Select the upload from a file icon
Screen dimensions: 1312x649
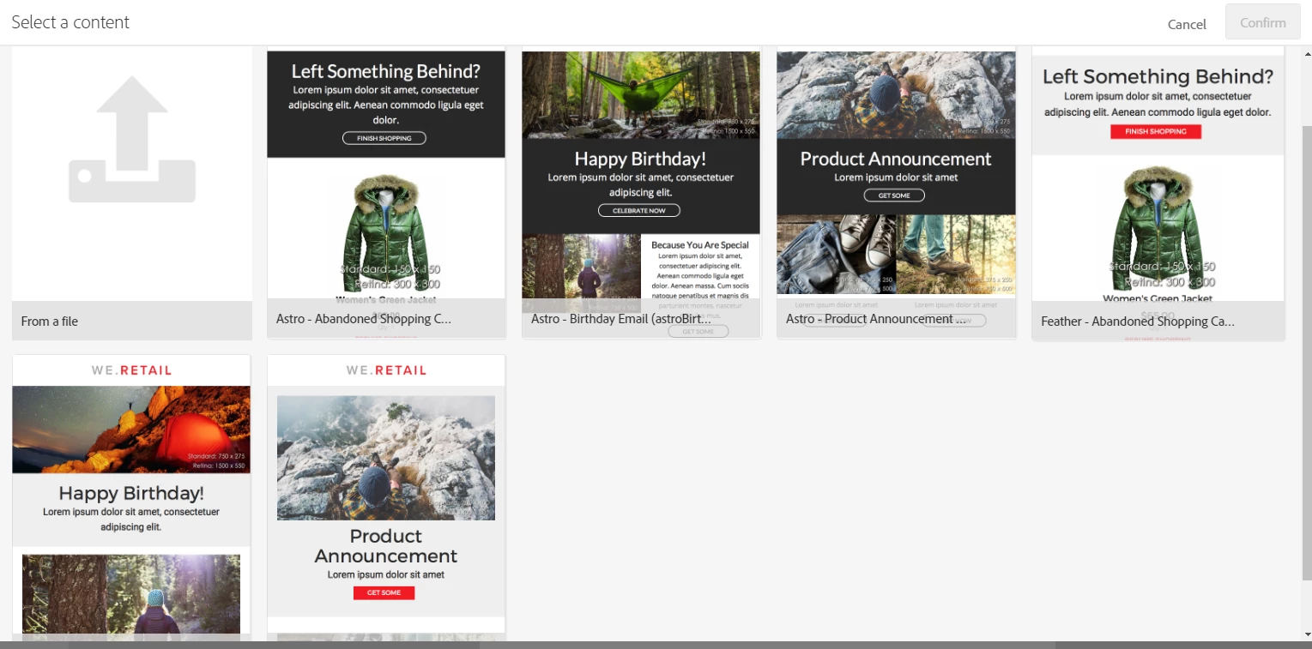pos(132,140)
